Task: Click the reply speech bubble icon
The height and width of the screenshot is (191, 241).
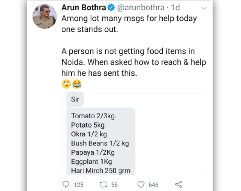Action: (x=66, y=184)
